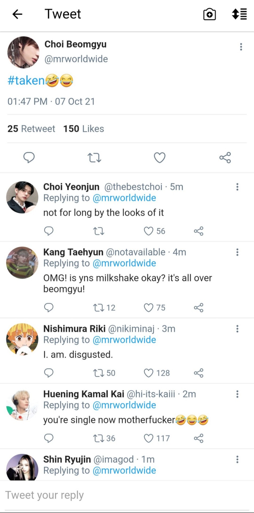View the 150 Likes list

[83, 129]
